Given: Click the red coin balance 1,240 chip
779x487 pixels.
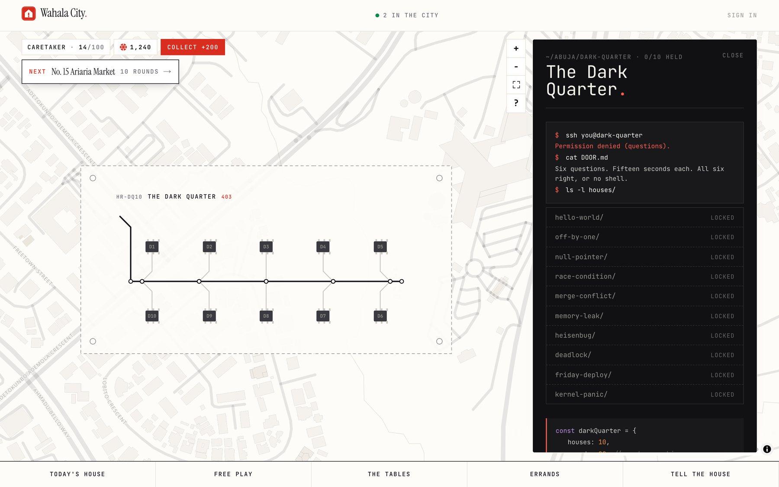Looking at the screenshot, I should coord(135,47).
